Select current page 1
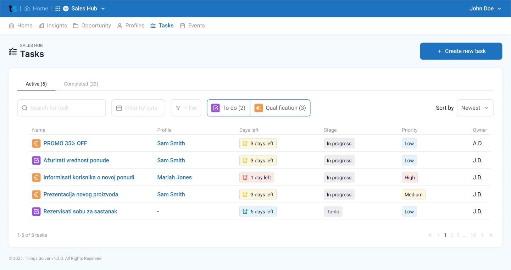 [x=445, y=235]
